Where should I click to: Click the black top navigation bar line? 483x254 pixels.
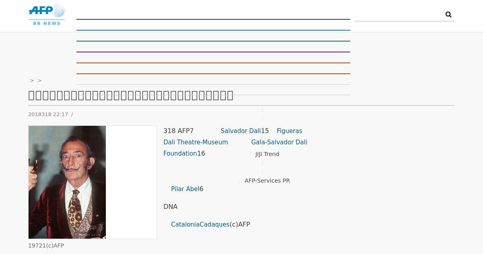(x=213, y=19)
